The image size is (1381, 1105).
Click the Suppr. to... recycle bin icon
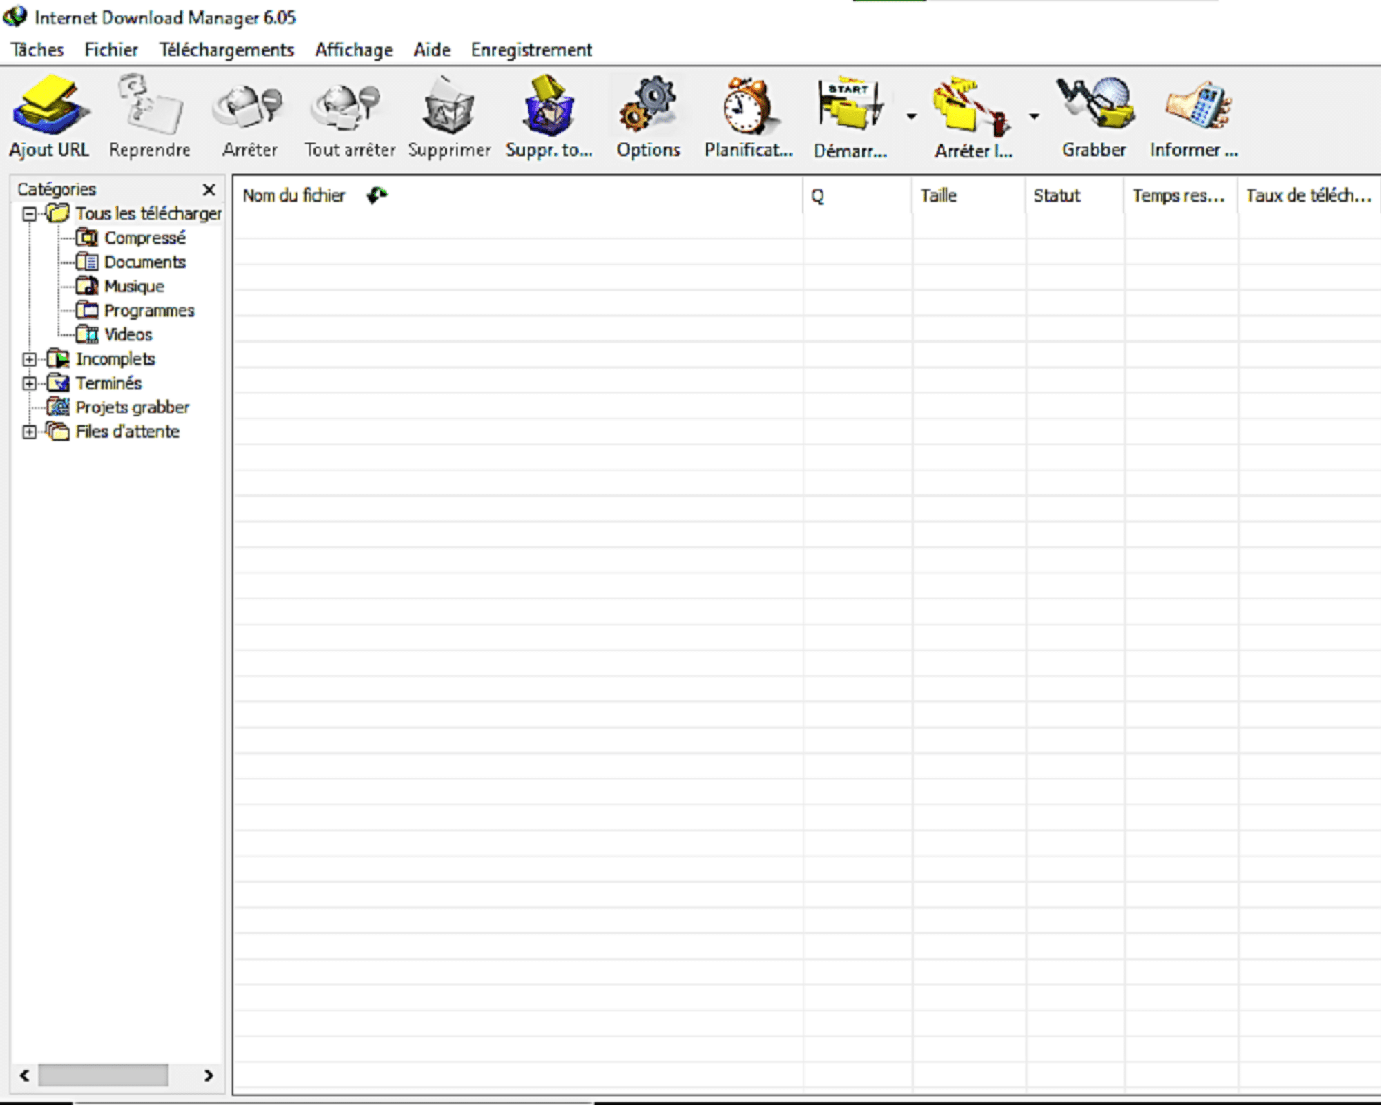549,105
